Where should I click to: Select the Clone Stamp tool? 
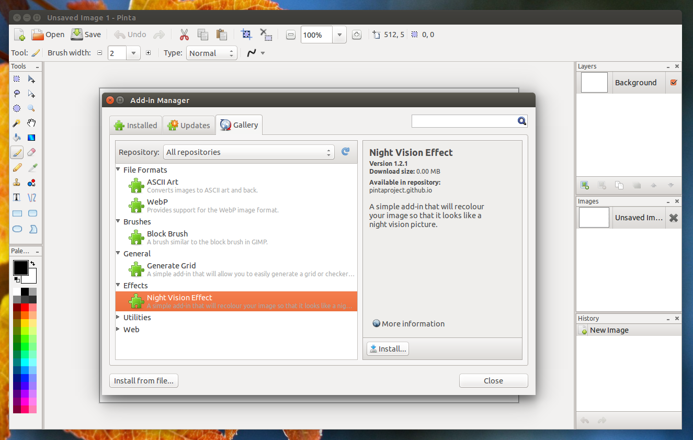[x=16, y=183]
